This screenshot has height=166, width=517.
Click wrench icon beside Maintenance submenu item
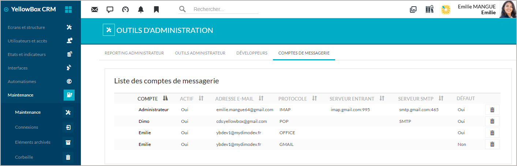(68, 112)
